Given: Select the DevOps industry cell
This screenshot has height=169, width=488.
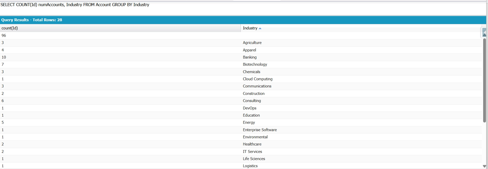Looking at the screenshot, I should pyautogui.click(x=250, y=108).
